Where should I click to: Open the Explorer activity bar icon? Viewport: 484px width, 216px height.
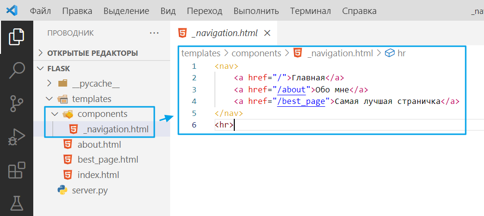point(16,37)
